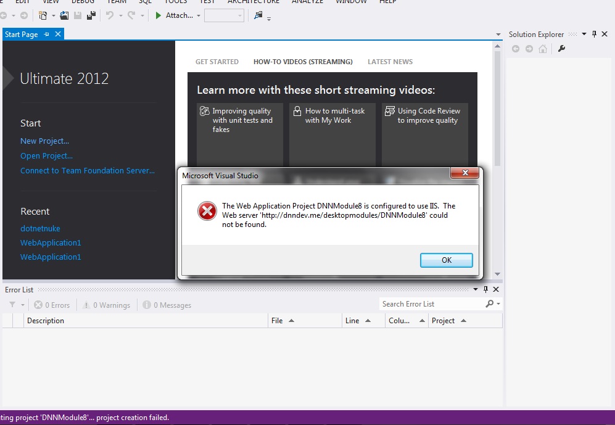Image resolution: width=615 pixels, height=425 pixels.
Task: Click the Start Page scroll down arrow
Action: pyautogui.click(x=497, y=274)
